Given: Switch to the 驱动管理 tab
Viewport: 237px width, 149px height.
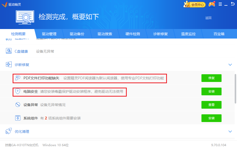Looking at the screenshot, I should coord(49,34).
